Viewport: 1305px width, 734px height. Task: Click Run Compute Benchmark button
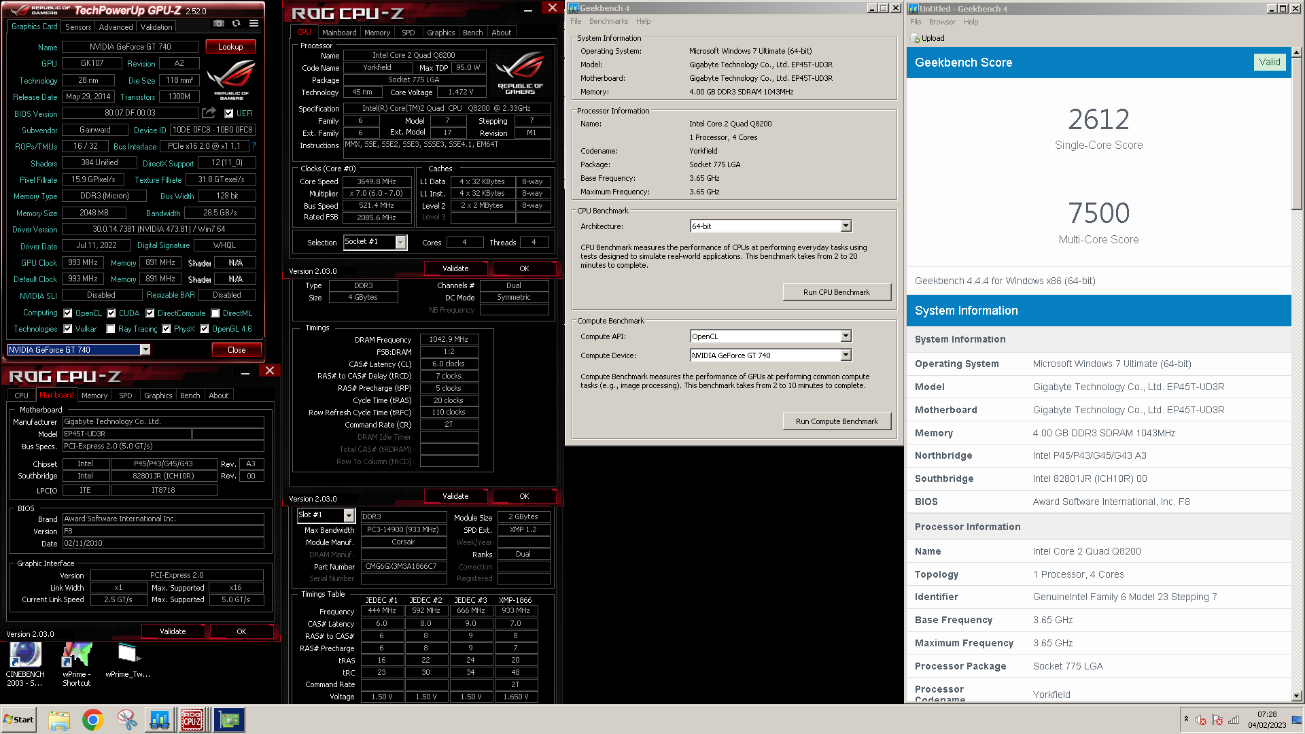coord(837,421)
